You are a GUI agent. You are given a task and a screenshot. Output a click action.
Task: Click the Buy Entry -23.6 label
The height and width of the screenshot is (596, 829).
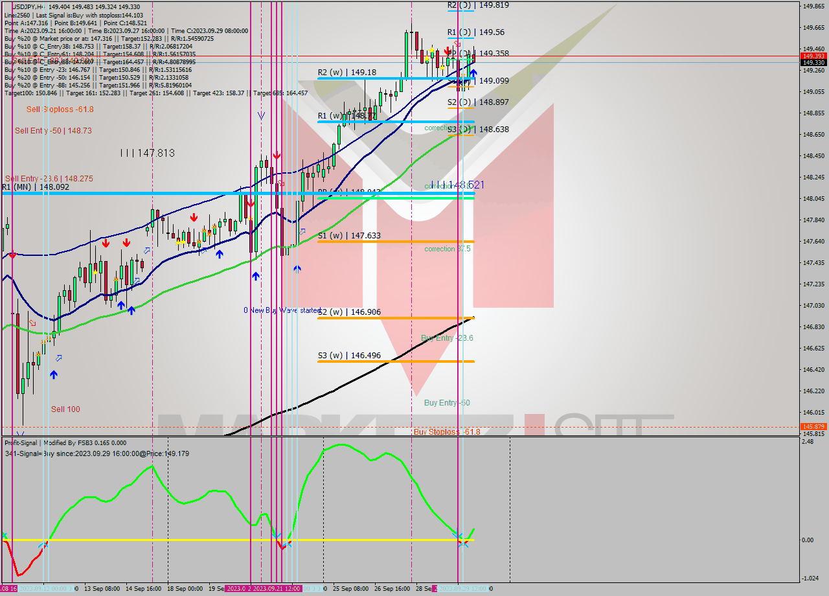(x=447, y=338)
